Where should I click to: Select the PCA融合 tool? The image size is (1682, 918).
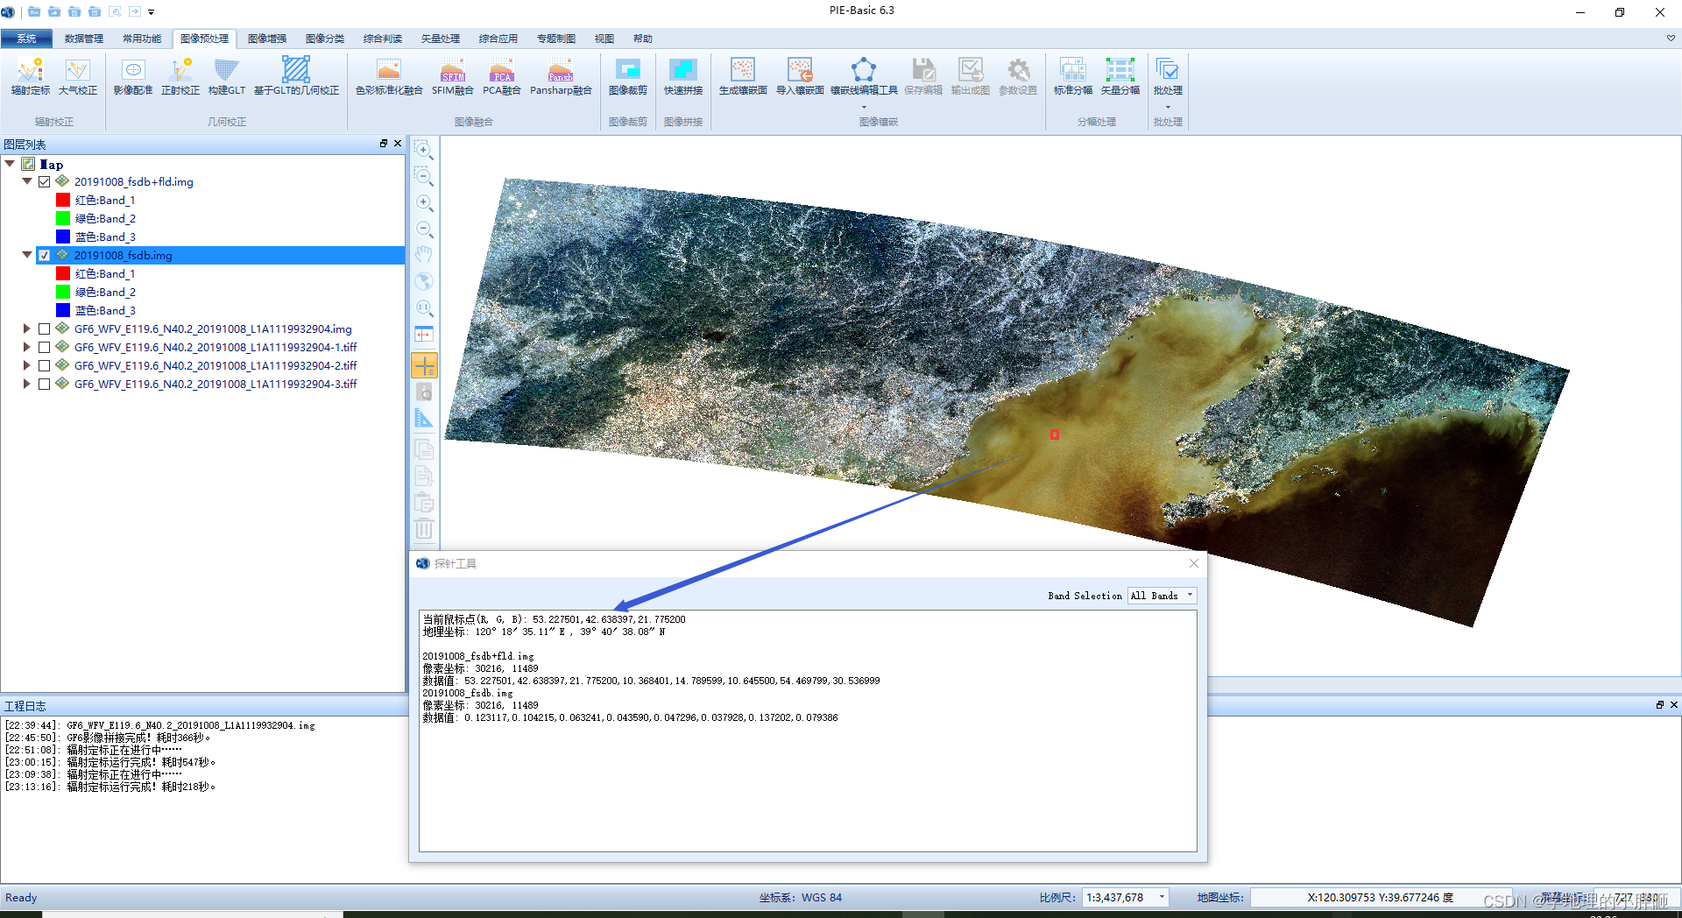click(502, 76)
